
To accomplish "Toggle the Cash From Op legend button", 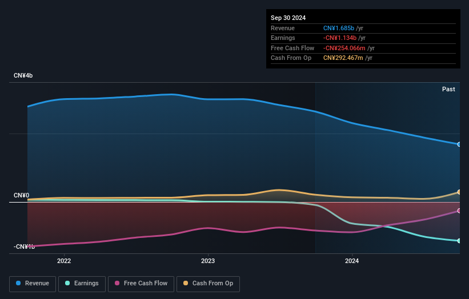I will coord(208,284).
